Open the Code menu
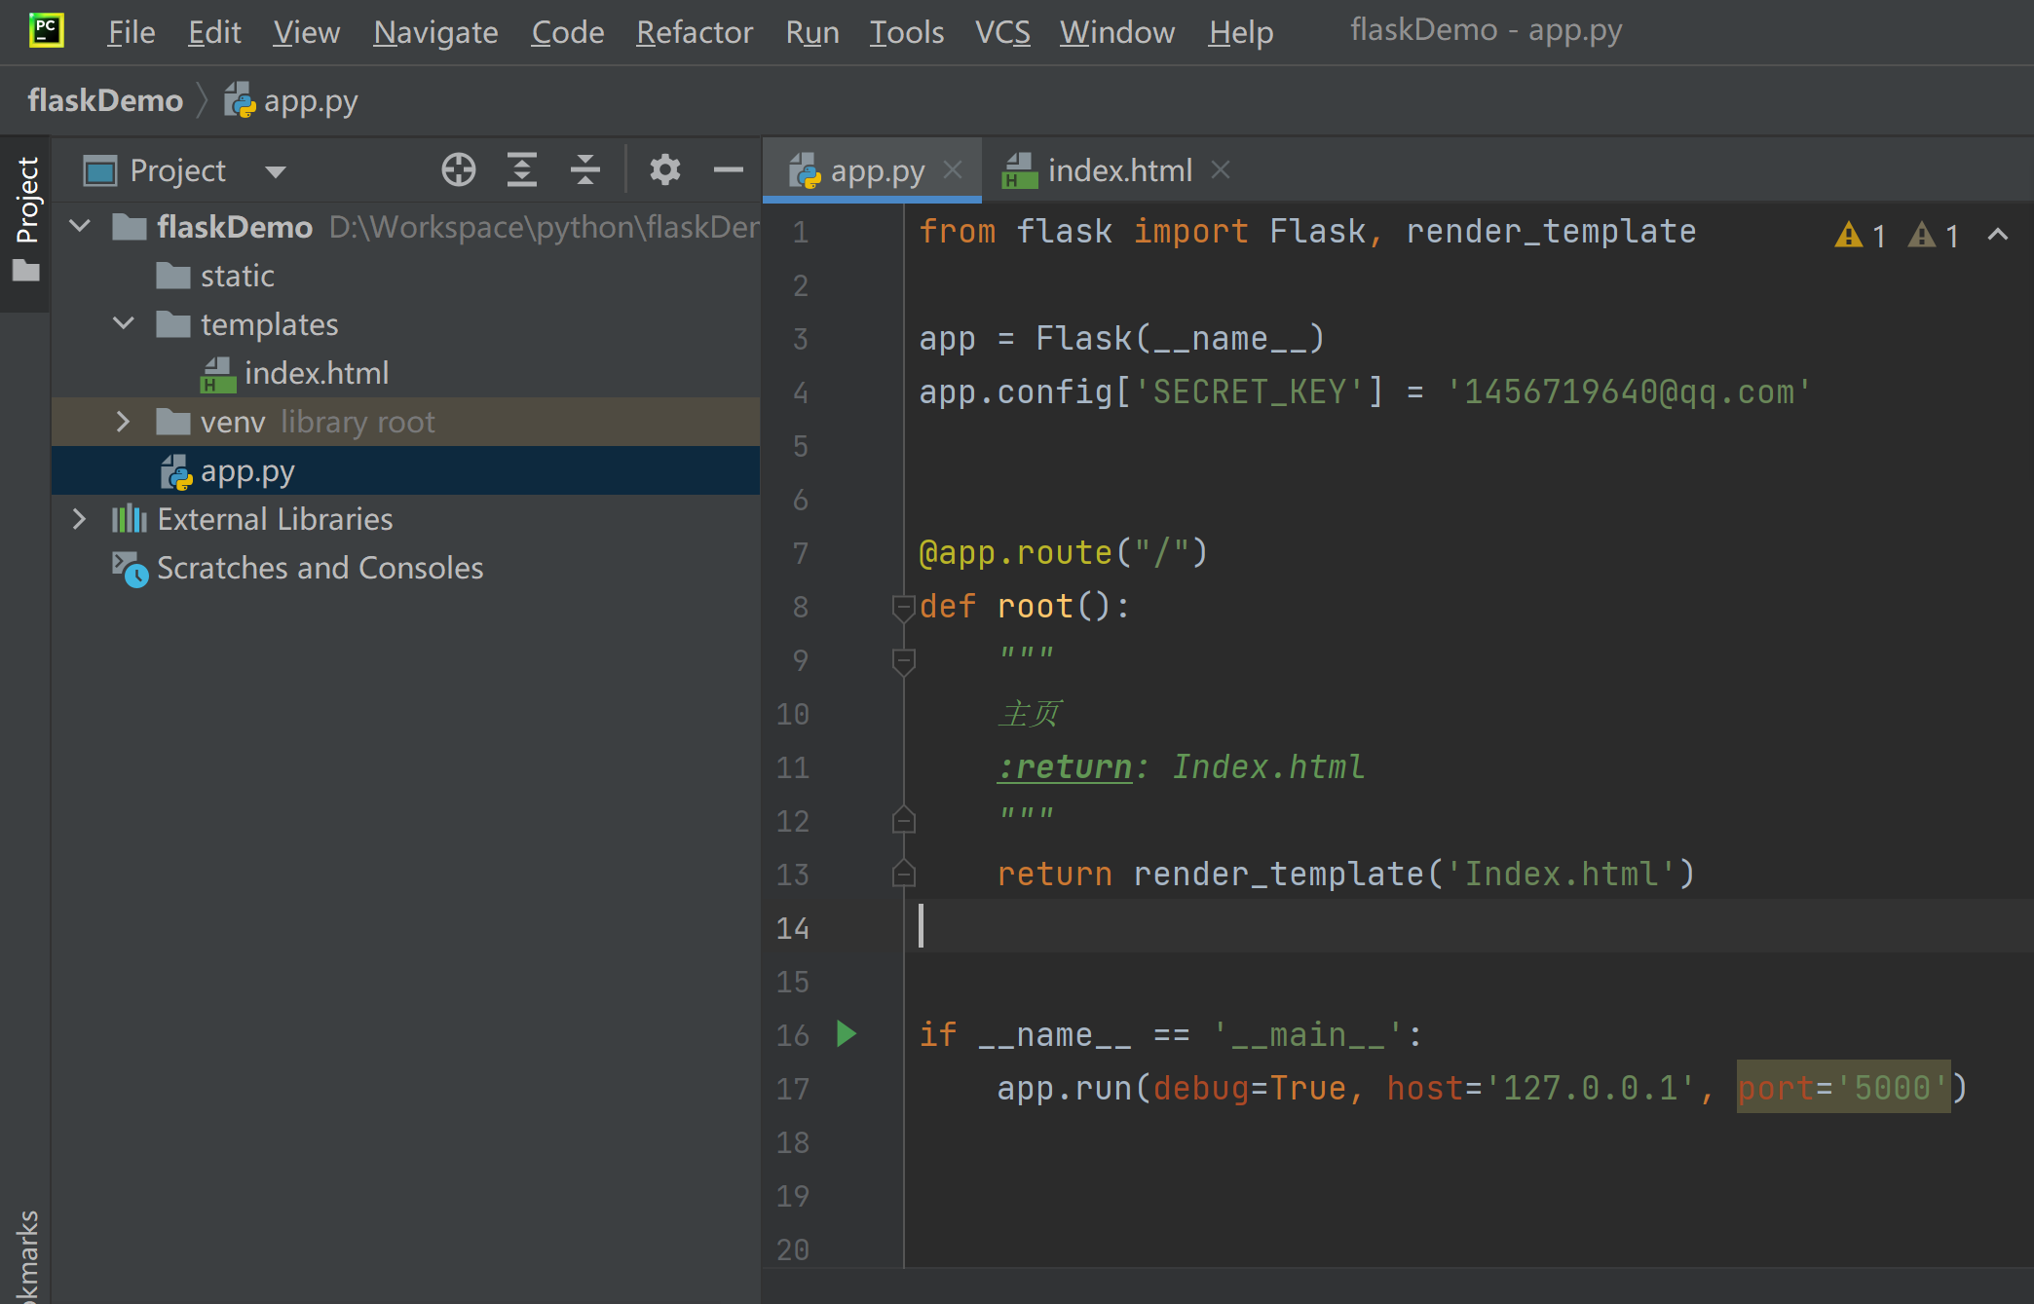 pyautogui.click(x=567, y=32)
